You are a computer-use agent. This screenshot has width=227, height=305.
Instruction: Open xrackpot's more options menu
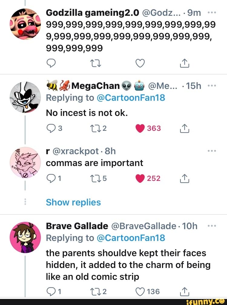[212, 151]
